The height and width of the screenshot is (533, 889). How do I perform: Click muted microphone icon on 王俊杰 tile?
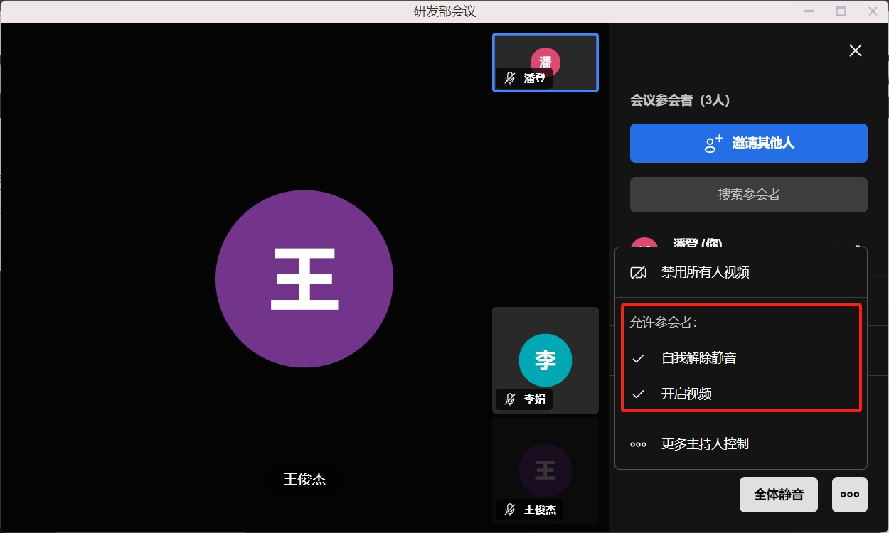510,509
